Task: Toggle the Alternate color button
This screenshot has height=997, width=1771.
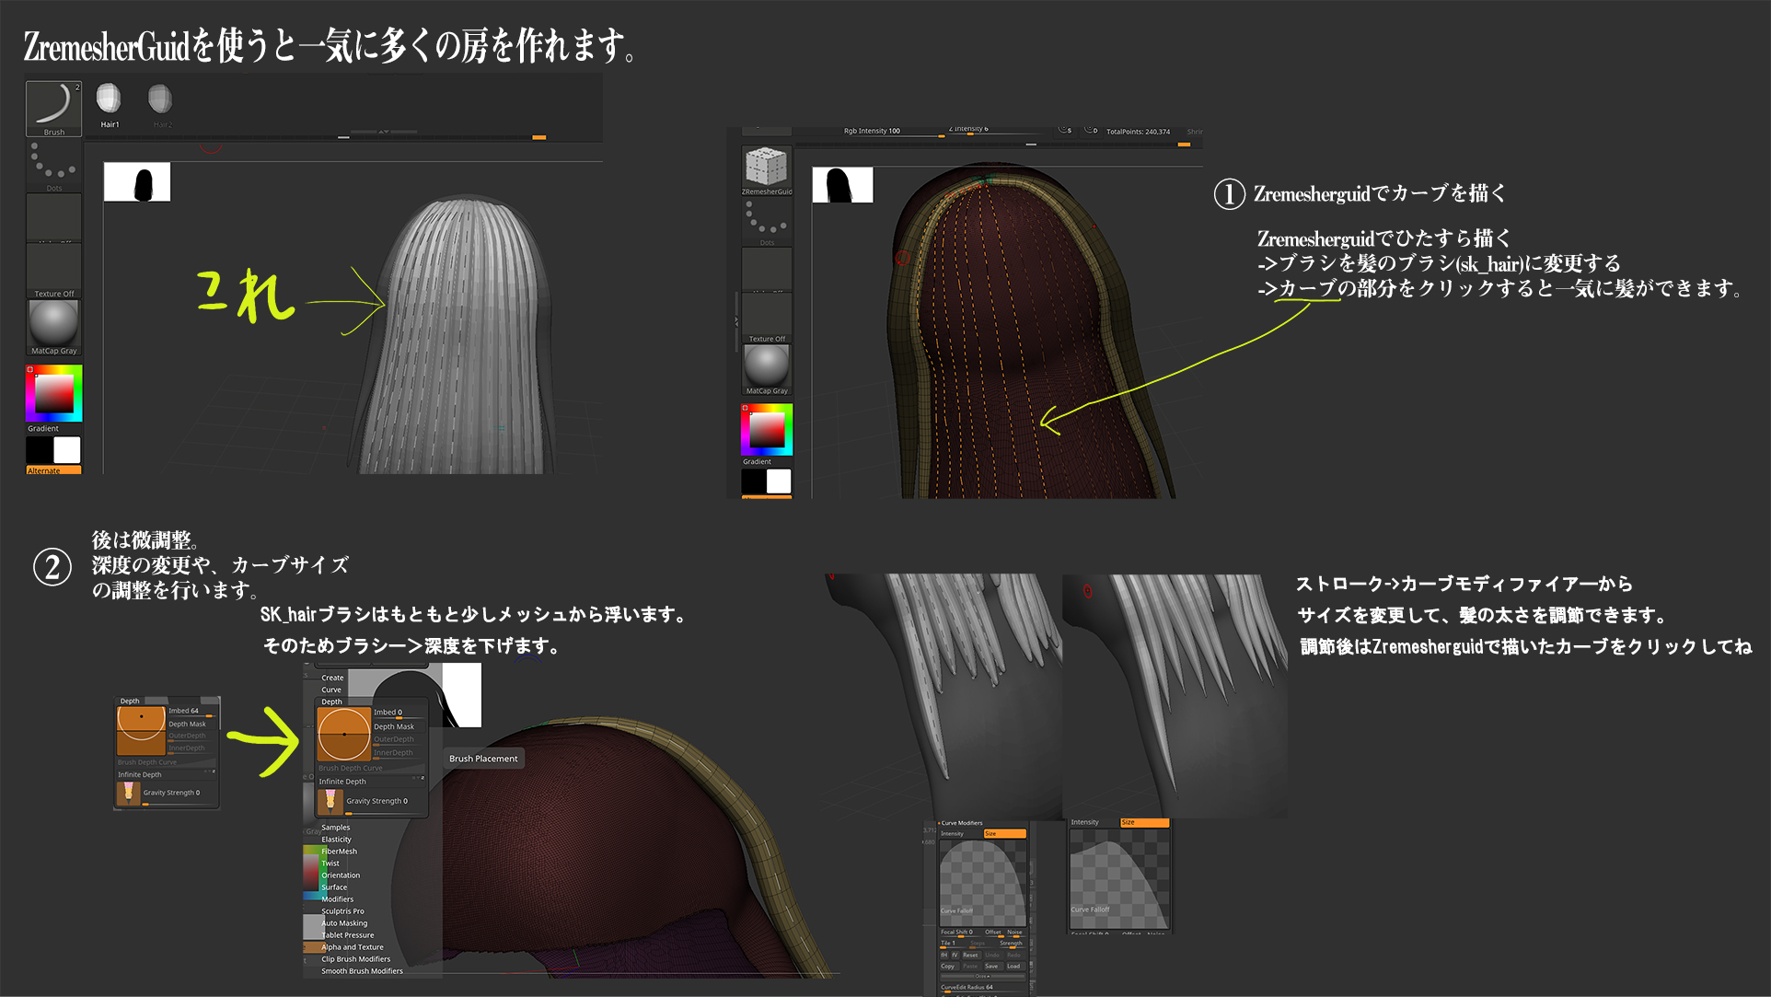Action: pyautogui.click(x=53, y=470)
